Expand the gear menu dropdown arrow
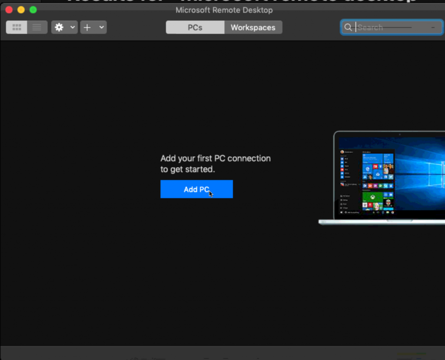 [73, 27]
